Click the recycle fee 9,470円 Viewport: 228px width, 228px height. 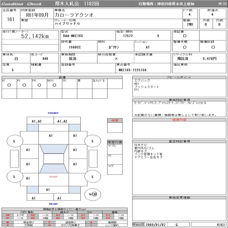(209, 59)
